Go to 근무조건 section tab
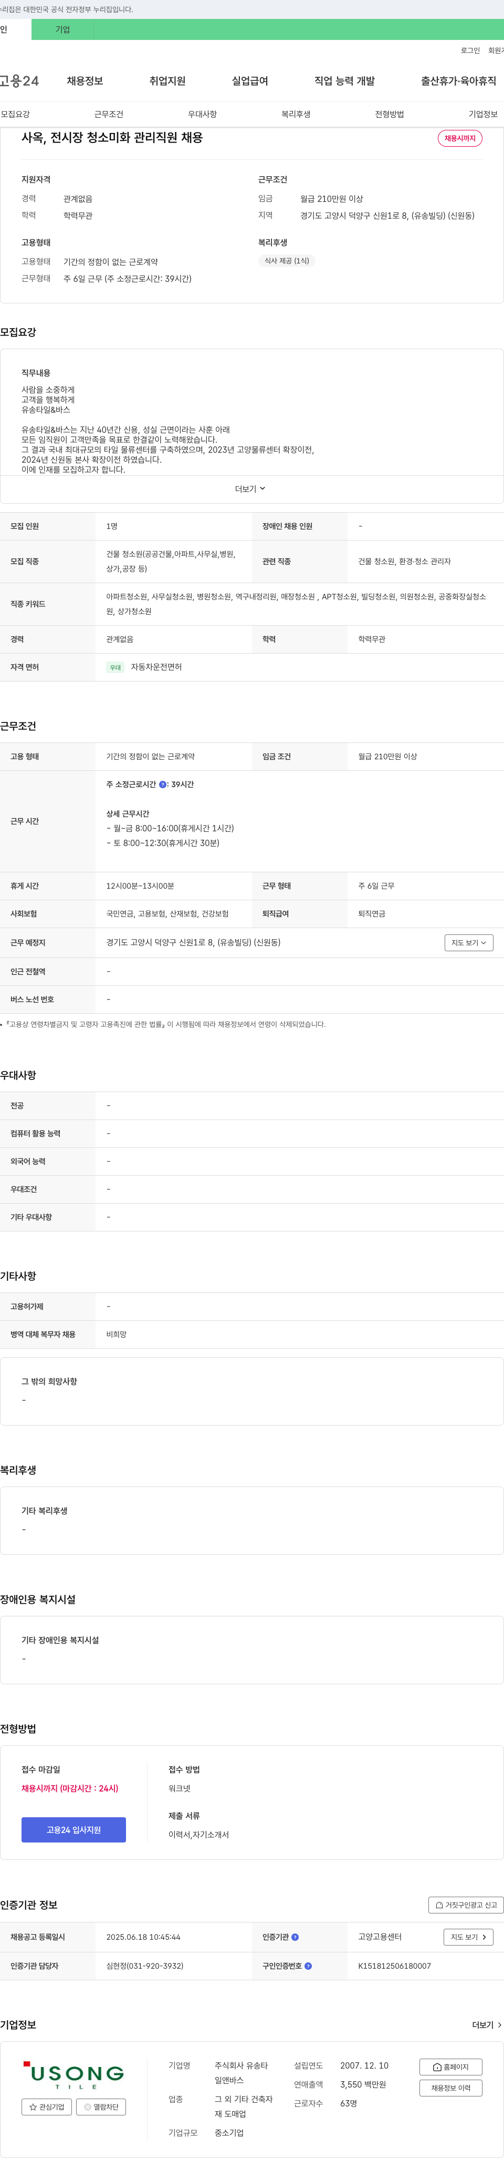This screenshot has width=504, height=2158. click(109, 114)
